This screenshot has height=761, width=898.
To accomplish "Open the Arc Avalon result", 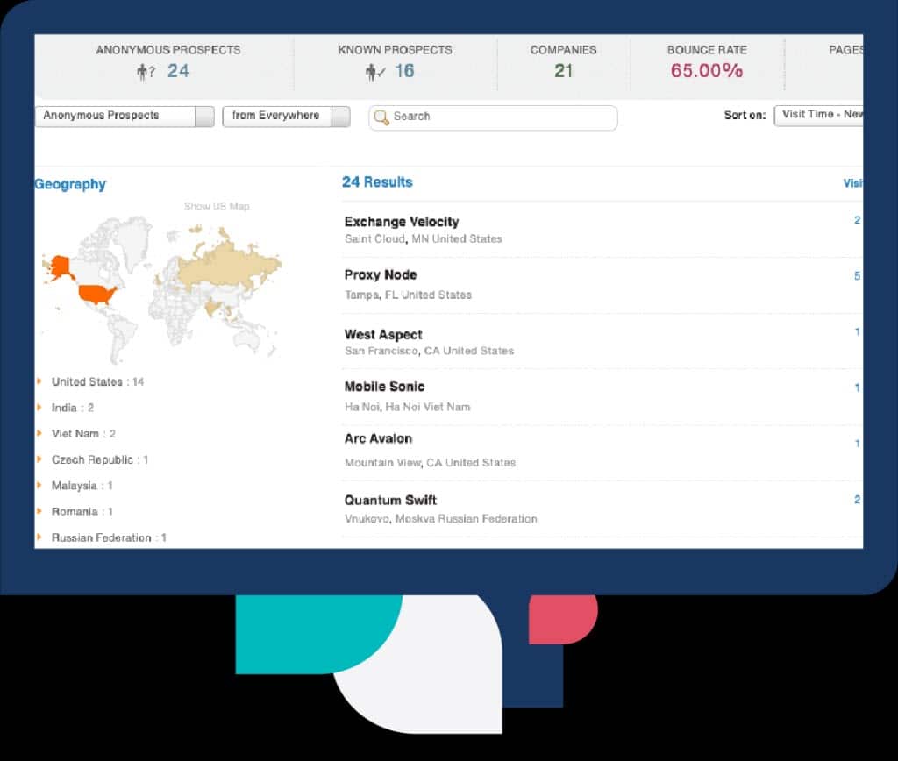I will [378, 438].
